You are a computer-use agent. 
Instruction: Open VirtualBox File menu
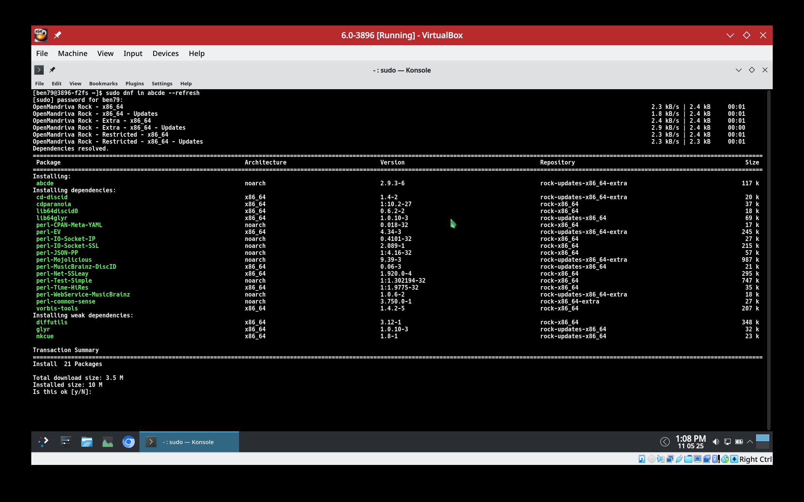[42, 53]
